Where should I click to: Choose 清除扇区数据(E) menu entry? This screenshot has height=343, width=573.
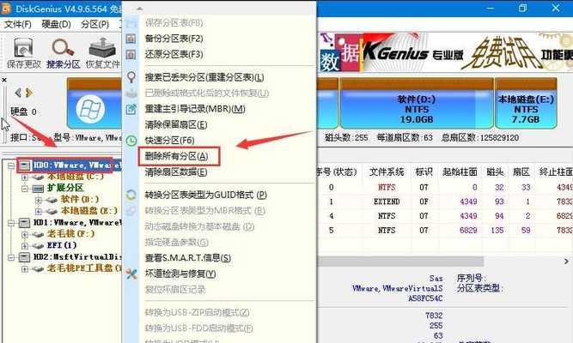176,171
